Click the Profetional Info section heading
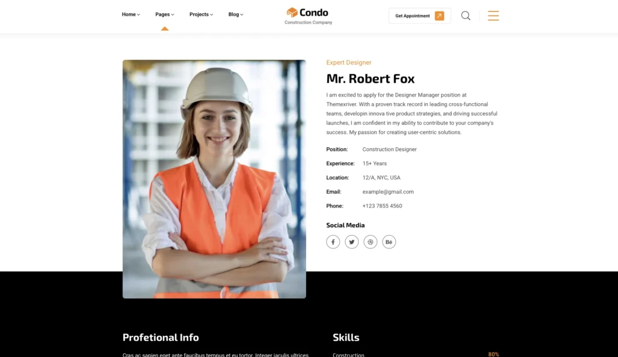This screenshot has width=618, height=357. tap(161, 338)
